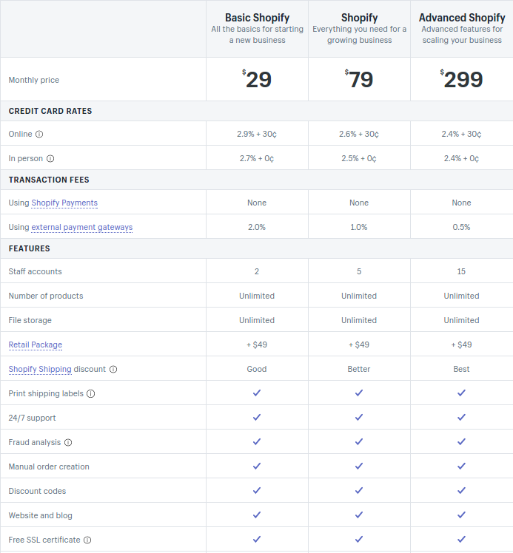This screenshot has height=553, width=513.
Task: Click Basic Shopify checkmark for Free SSL certificate
Action: coord(257,539)
